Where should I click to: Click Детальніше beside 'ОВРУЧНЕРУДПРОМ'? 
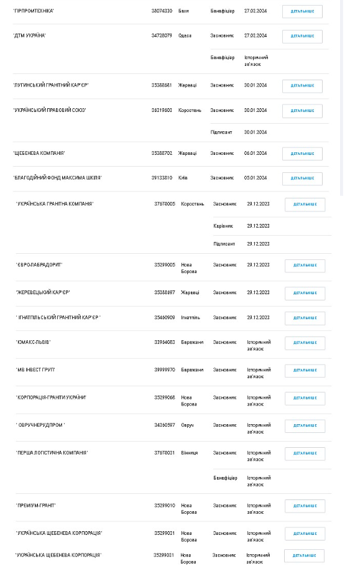[305, 425]
